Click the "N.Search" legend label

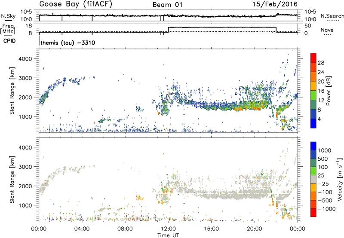point(332,16)
